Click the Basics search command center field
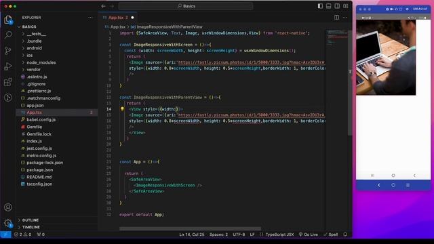 coord(186,6)
